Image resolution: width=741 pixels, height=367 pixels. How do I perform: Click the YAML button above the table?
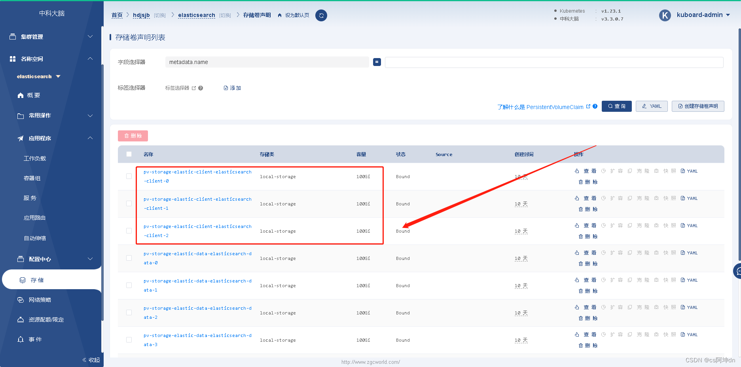[652, 106]
